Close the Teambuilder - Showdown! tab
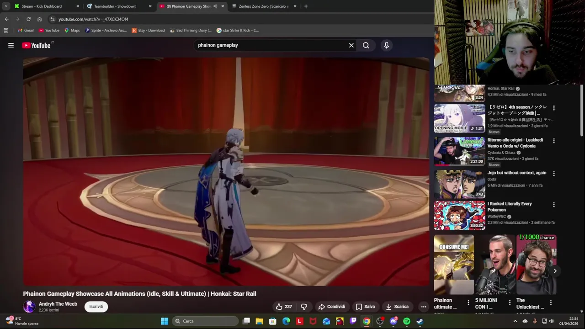The width and height of the screenshot is (585, 329). tap(150, 6)
